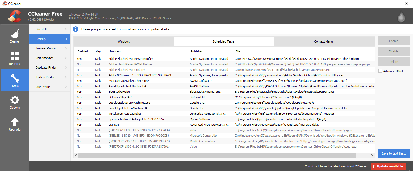Open the Registry grid icon section

(15, 58)
